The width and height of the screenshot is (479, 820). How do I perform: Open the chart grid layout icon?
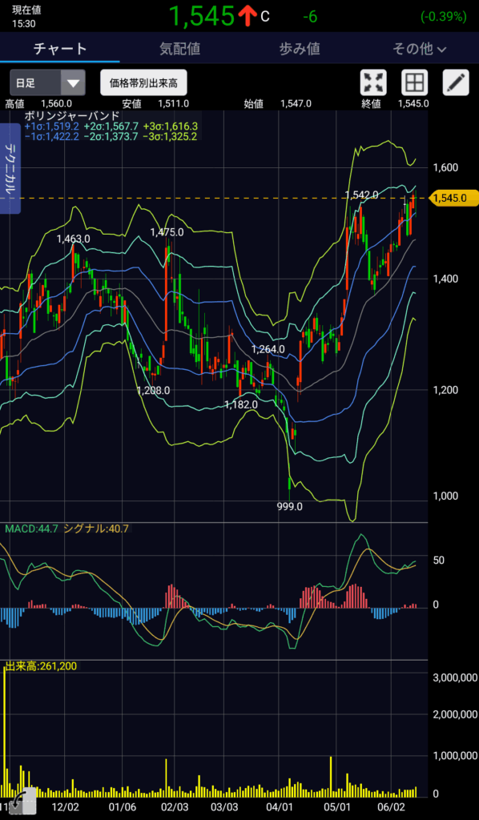415,82
